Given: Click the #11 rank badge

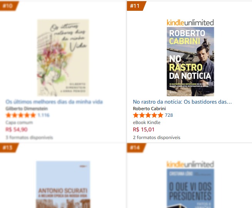Looking at the screenshot, I should [136, 6].
